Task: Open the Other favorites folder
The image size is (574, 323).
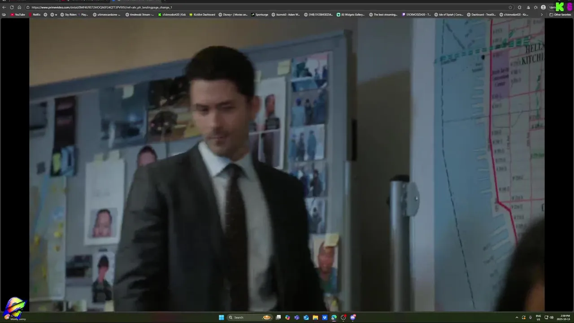Action: point(560,14)
